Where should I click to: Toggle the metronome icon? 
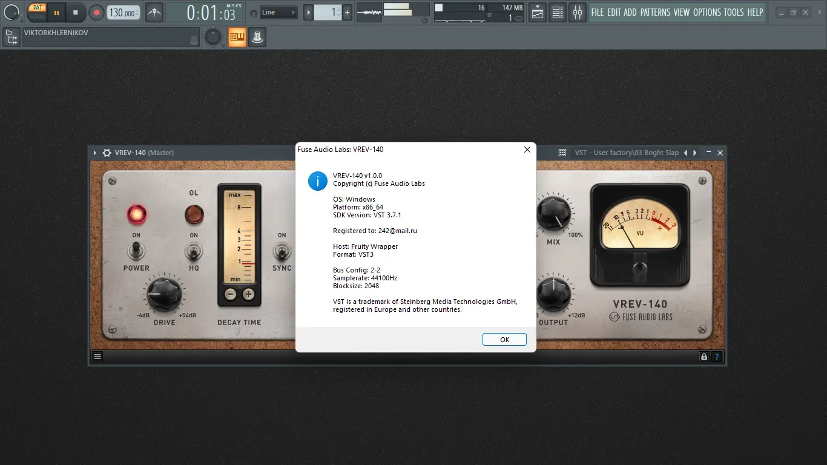pos(154,12)
